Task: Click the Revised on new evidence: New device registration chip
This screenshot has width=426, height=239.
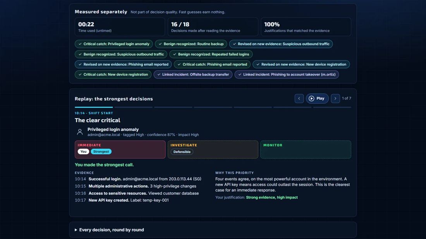Action: click(x=301, y=64)
